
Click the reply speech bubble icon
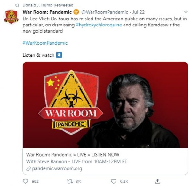click(26, 181)
